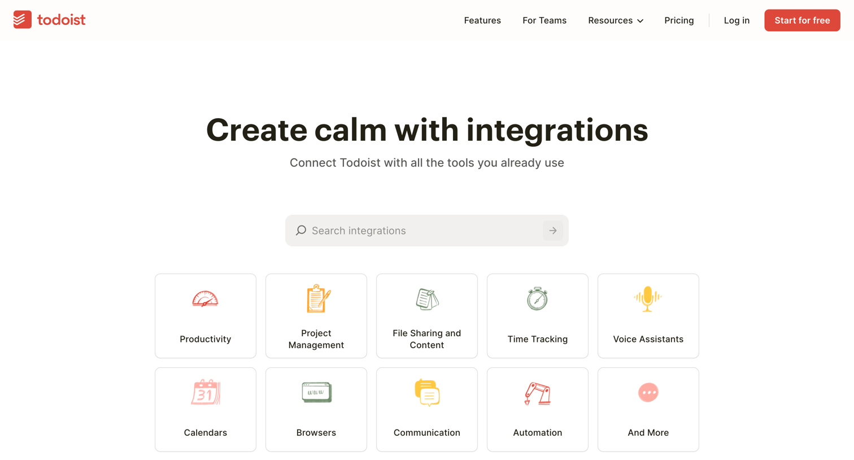Click the chevron next to Resources

(x=640, y=21)
